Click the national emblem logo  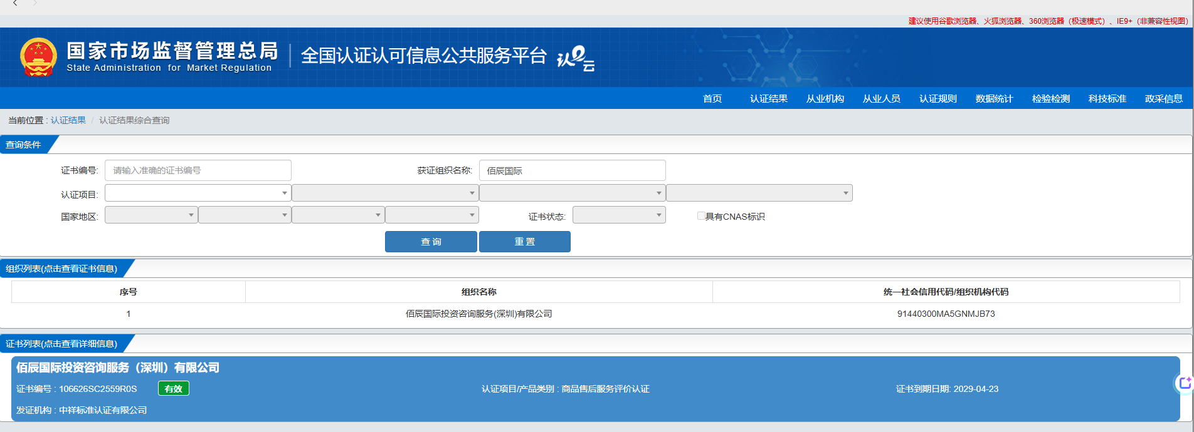(x=39, y=57)
